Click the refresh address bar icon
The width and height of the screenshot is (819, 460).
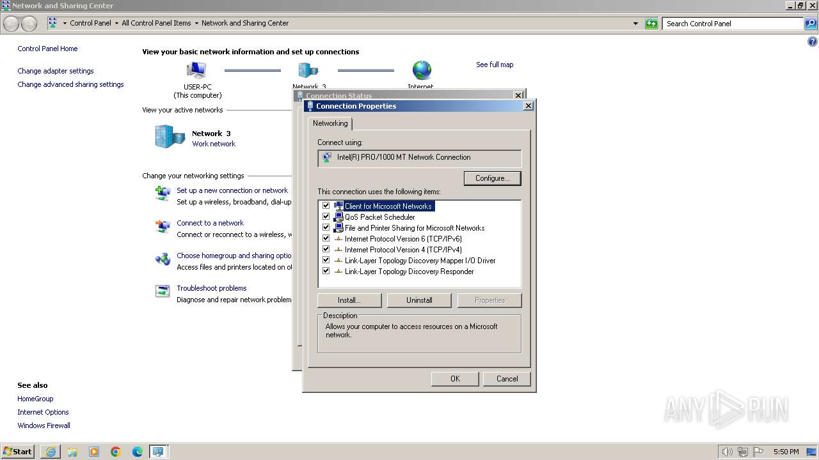[651, 24]
